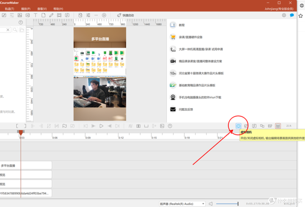Click the mark-out right bracket icon

click(x=25, y=126)
